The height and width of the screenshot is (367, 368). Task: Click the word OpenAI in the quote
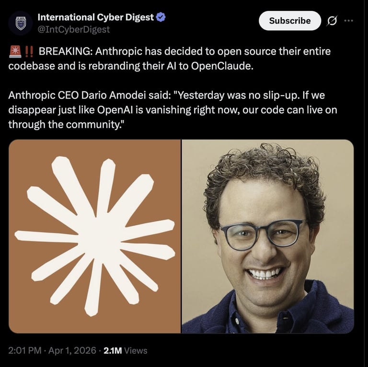115,110
